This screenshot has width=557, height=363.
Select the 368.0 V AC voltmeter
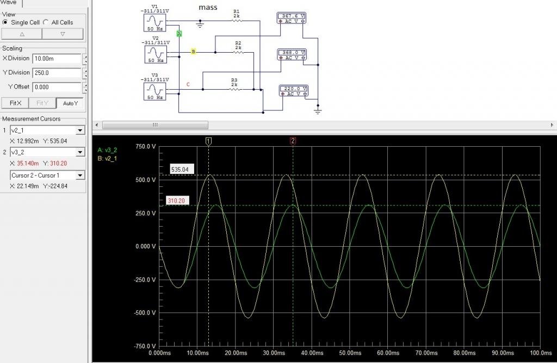[292, 55]
